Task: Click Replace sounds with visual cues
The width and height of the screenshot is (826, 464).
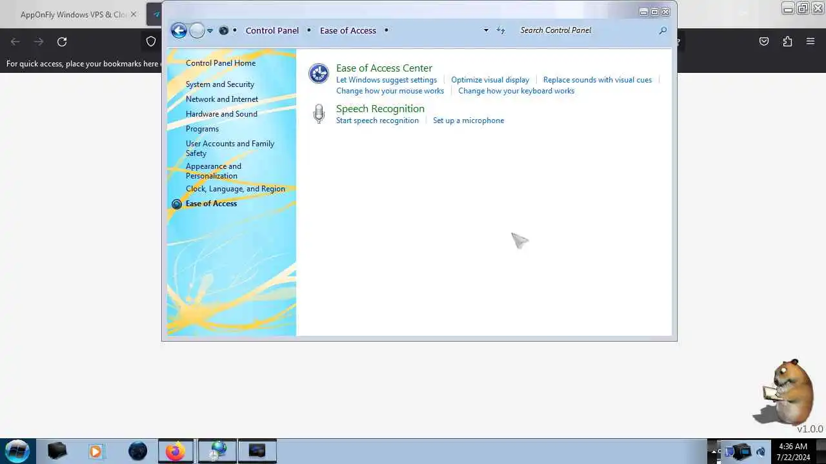Action: pos(598,80)
